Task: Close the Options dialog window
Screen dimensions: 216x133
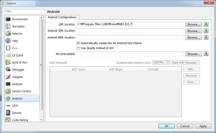Action: coord(209,2)
